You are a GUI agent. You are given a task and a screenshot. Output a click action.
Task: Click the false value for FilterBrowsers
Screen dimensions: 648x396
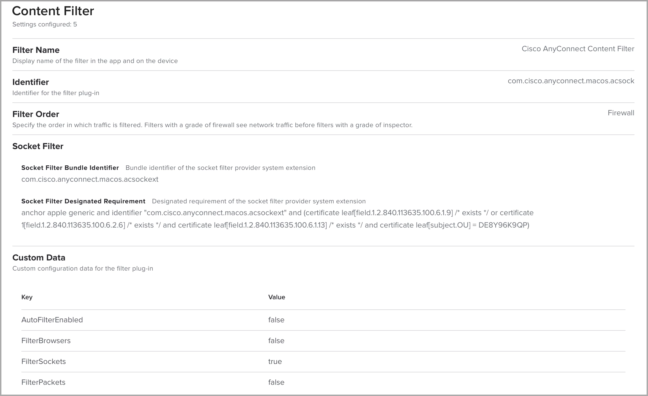[x=276, y=341]
